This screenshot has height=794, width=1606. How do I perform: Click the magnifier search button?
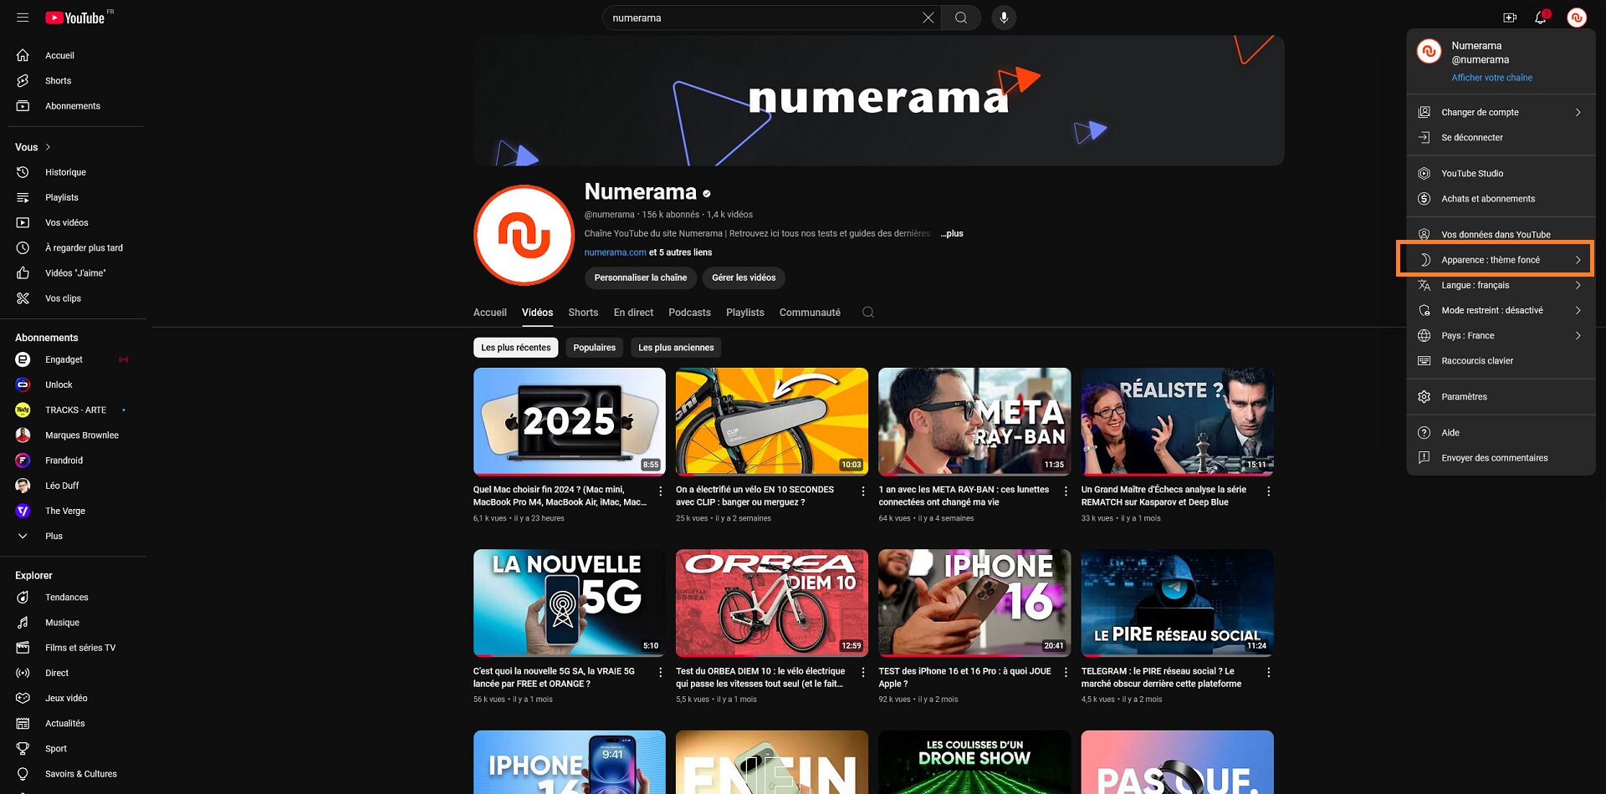(x=961, y=18)
